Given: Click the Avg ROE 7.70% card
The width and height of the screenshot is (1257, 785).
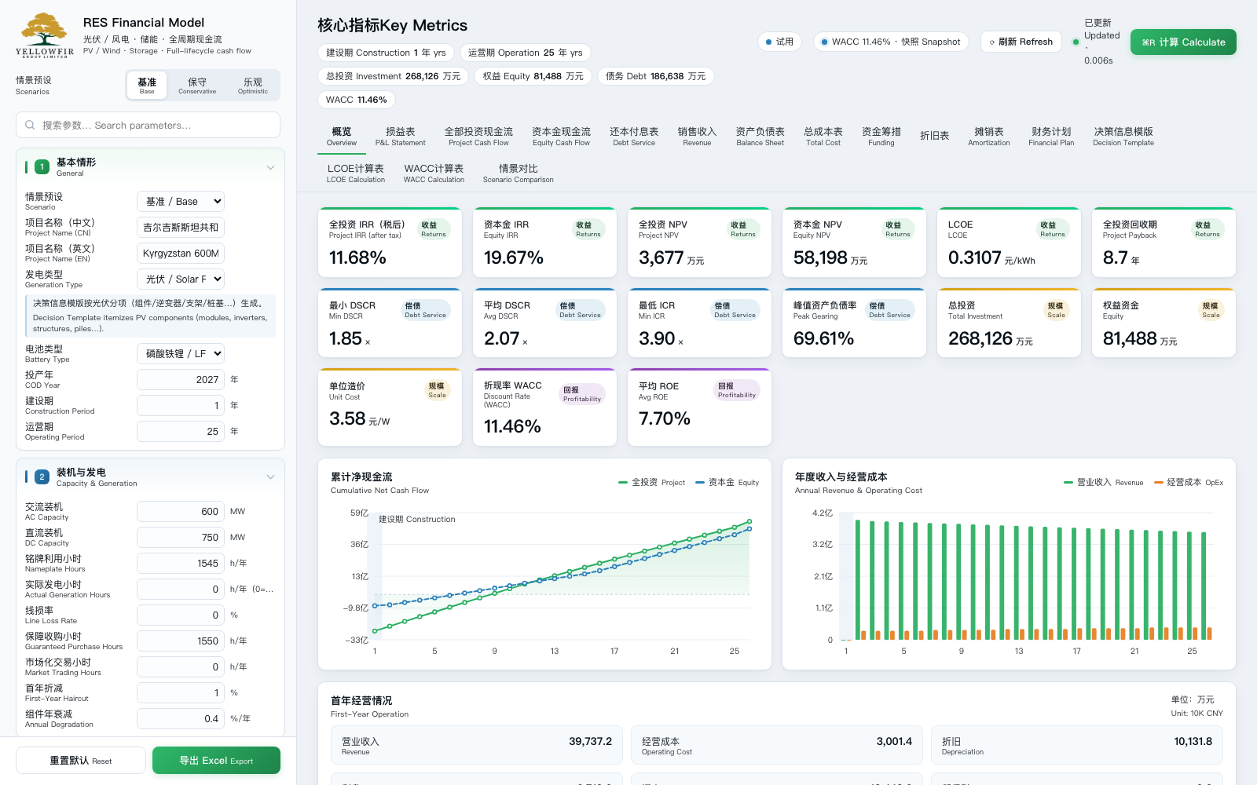Looking at the screenshot, I should (x=699, y=407).
